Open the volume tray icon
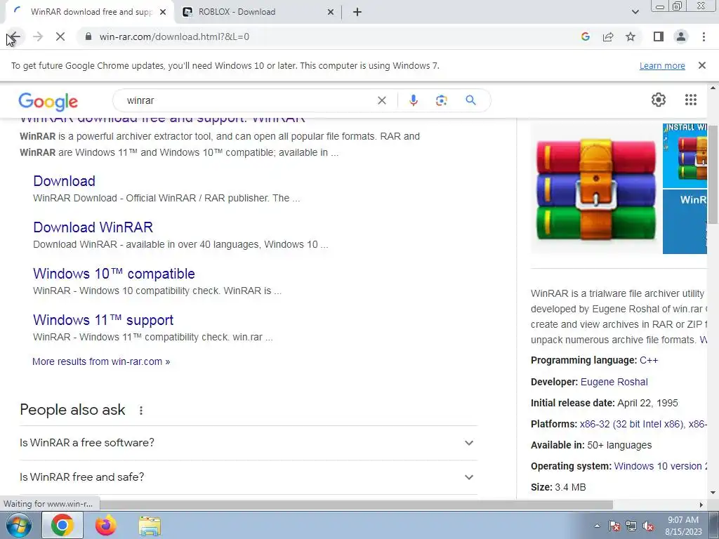Image resolution: width=719 pixels, height=539 pixels. 648,526
